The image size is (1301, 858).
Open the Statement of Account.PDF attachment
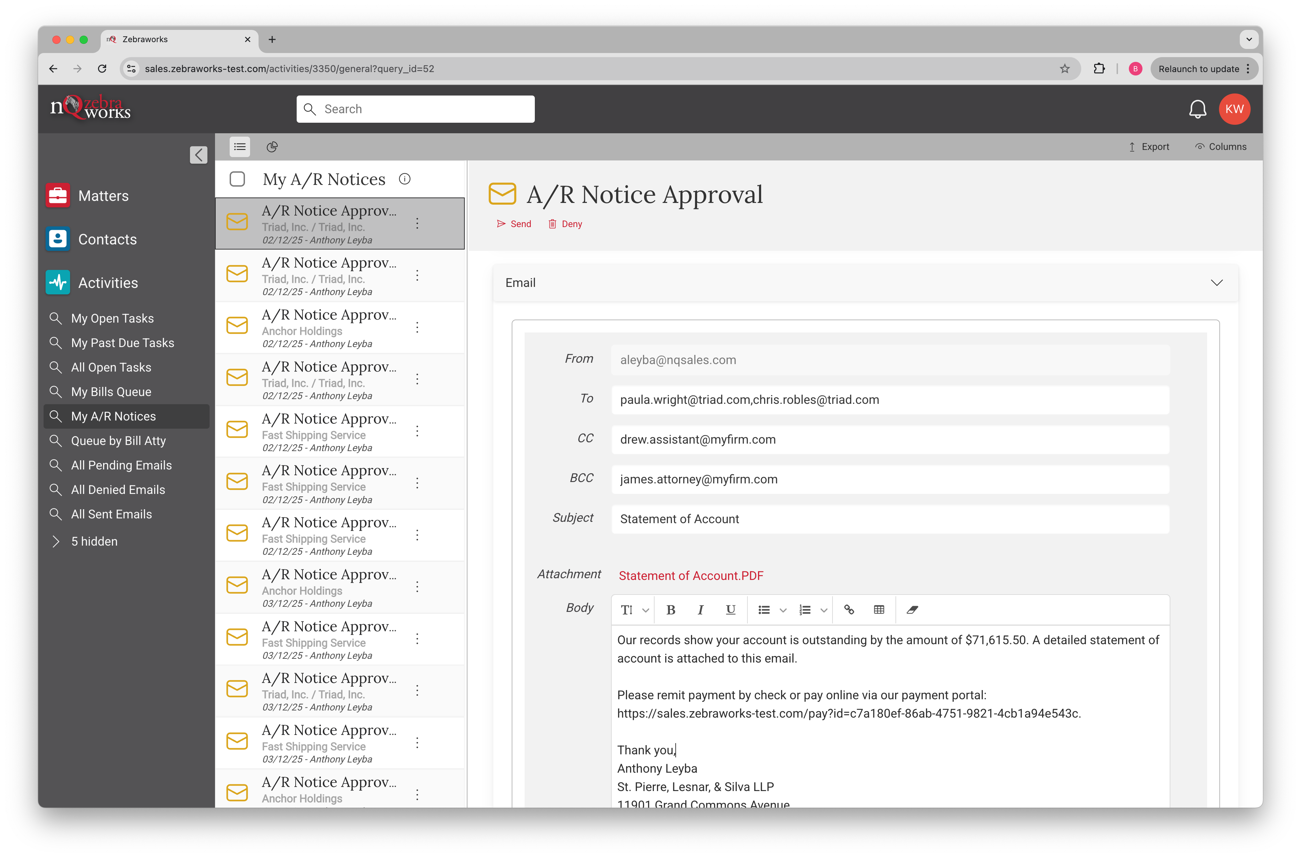691,575
